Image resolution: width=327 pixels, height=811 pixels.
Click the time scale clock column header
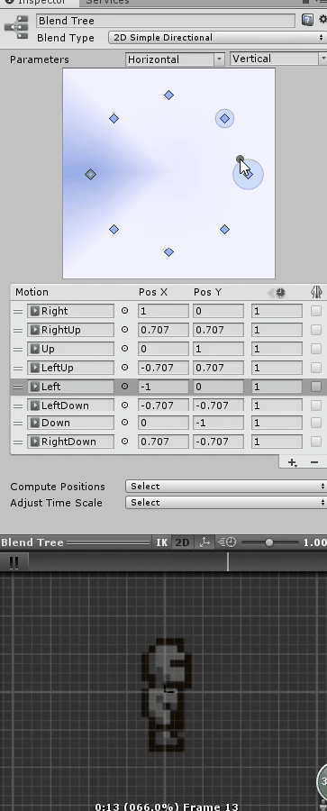[x=277, y=293]
